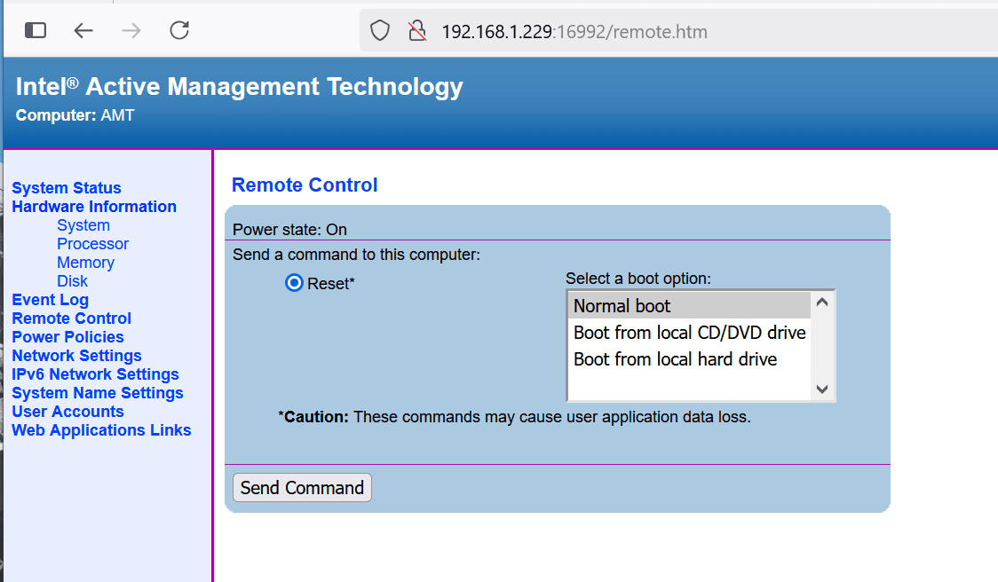Click the 'Intel Active Management Technology' title

pyautogui.click(x=240, y=87)
